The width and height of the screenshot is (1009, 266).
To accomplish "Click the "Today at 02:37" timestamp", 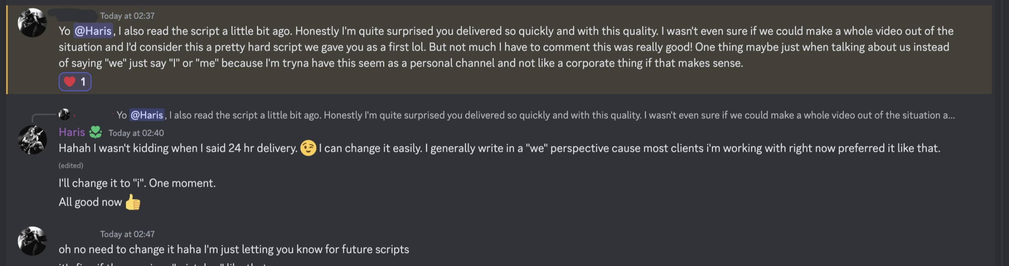I will (127, 16).
